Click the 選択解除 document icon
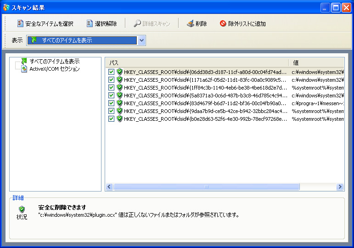Screen dimensions: 354x248 coord(90,23)
